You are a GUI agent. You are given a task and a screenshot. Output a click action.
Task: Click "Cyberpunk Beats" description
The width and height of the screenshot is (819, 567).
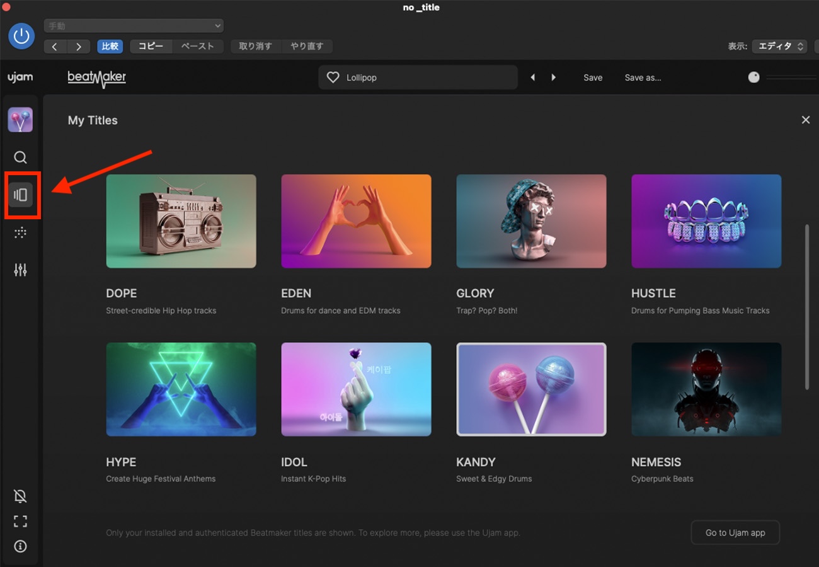[662, 479]
